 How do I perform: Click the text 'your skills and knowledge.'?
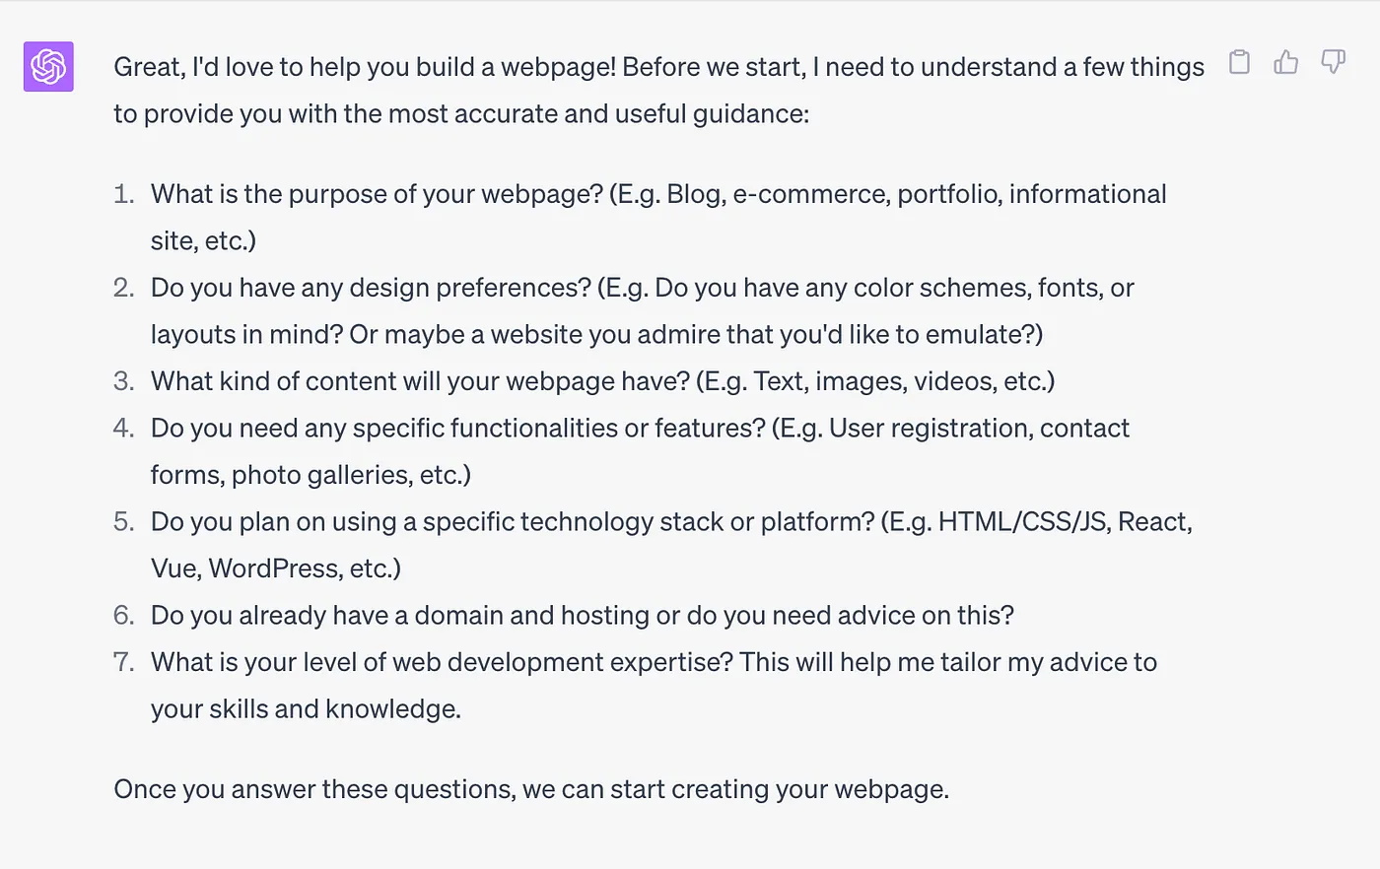point(306,709)
